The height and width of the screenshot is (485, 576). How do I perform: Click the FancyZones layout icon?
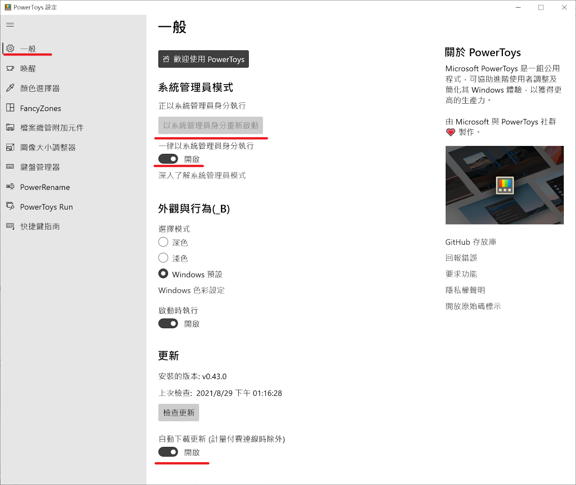pyautogui.click(x=10, y=108)
